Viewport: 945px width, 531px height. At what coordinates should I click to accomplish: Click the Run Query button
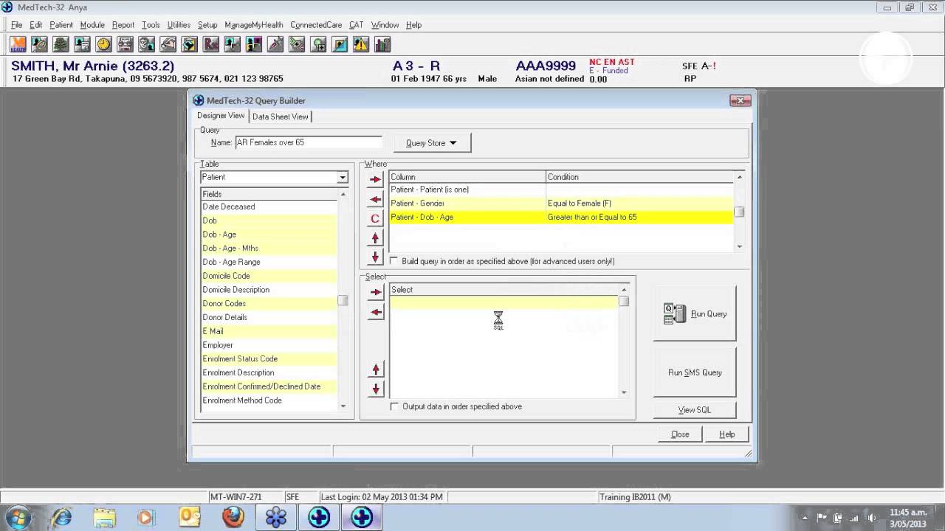point(695,313)
